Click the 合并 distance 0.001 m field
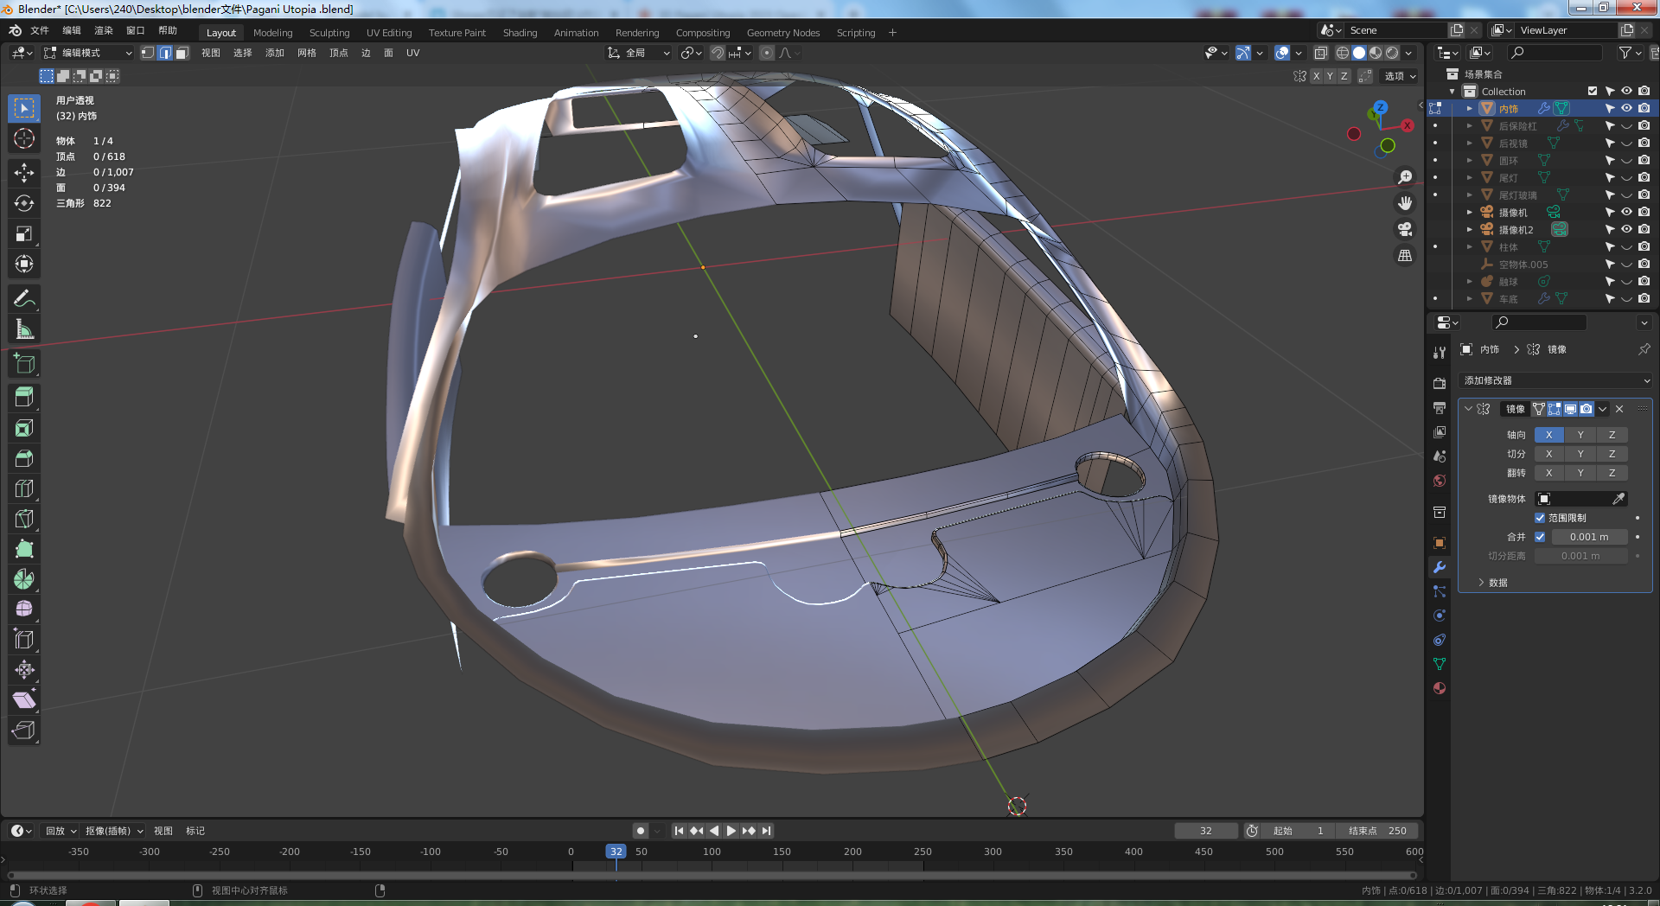The width and height of the screenshot is (1660, 906). coord(1589,537)
